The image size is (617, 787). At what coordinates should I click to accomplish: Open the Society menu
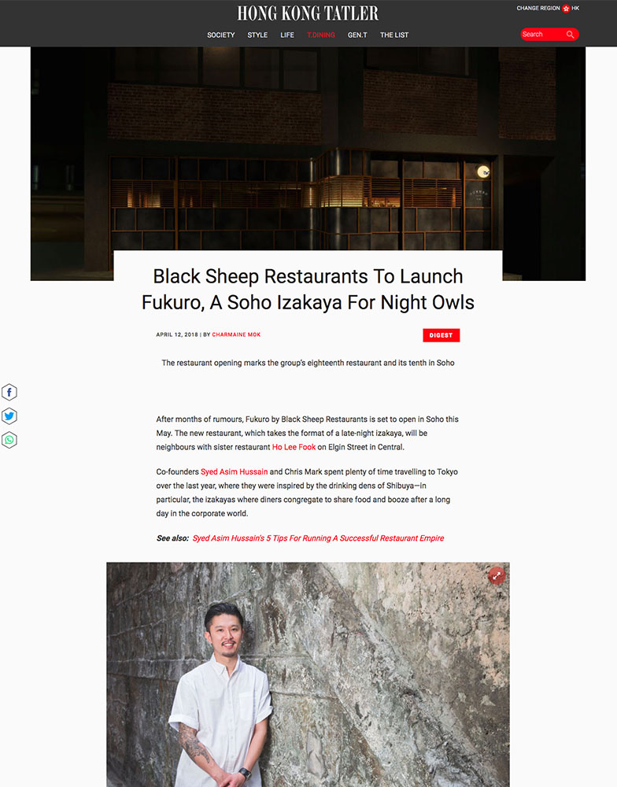pyautogui.click(x=221, y=35)
